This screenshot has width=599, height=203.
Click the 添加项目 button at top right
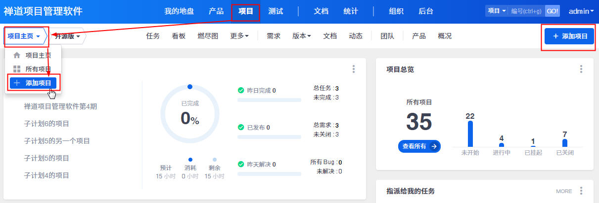[569, 36]
